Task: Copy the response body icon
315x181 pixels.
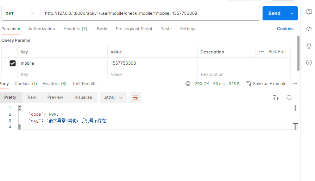Action: [275, 98]
